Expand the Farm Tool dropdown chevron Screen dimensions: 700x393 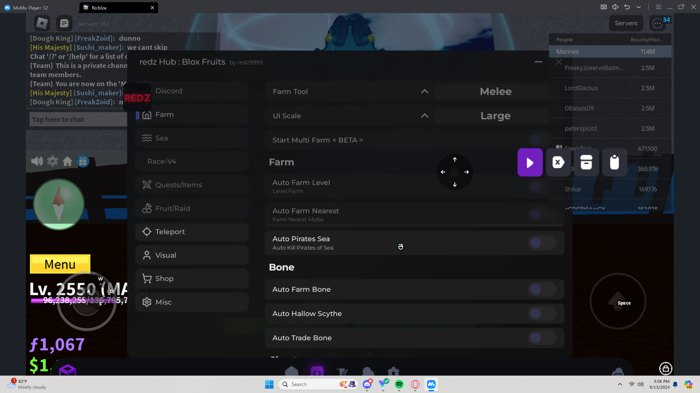(425, 91)
